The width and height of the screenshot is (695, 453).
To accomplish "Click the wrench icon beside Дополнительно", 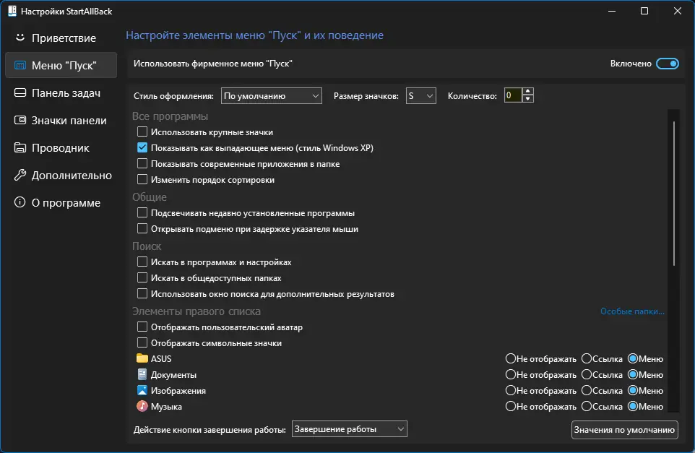I will pos(20,175).
